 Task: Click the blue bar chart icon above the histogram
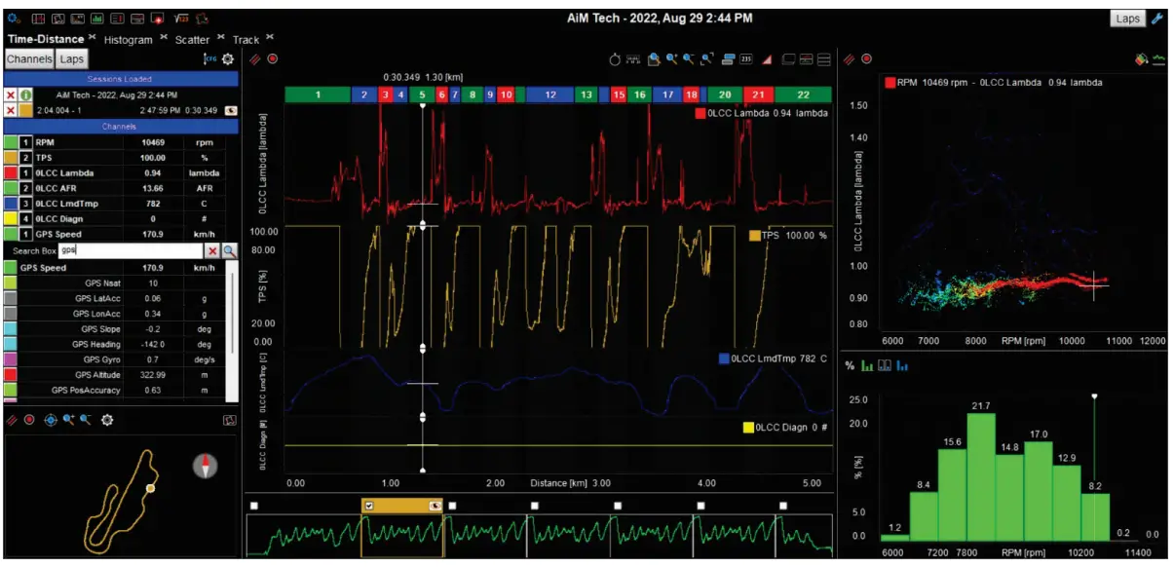tap(902, 365)
